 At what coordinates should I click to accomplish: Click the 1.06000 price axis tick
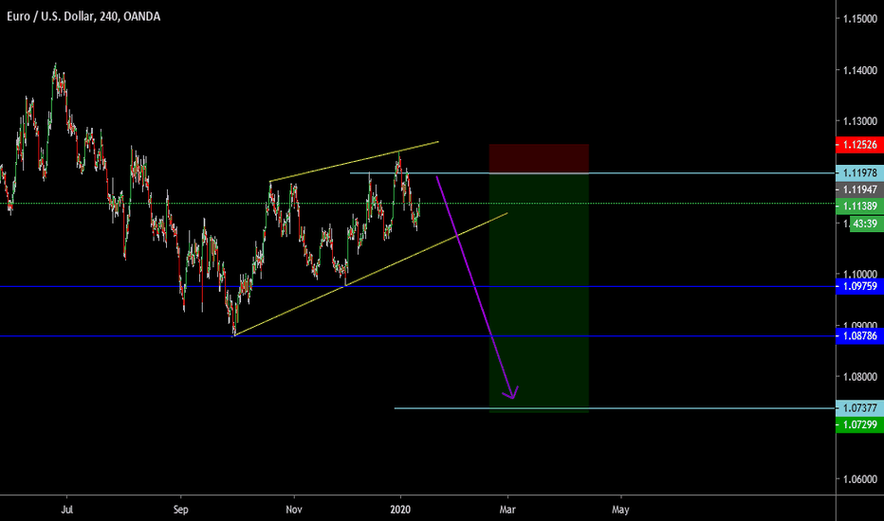[x=856, y=479]
